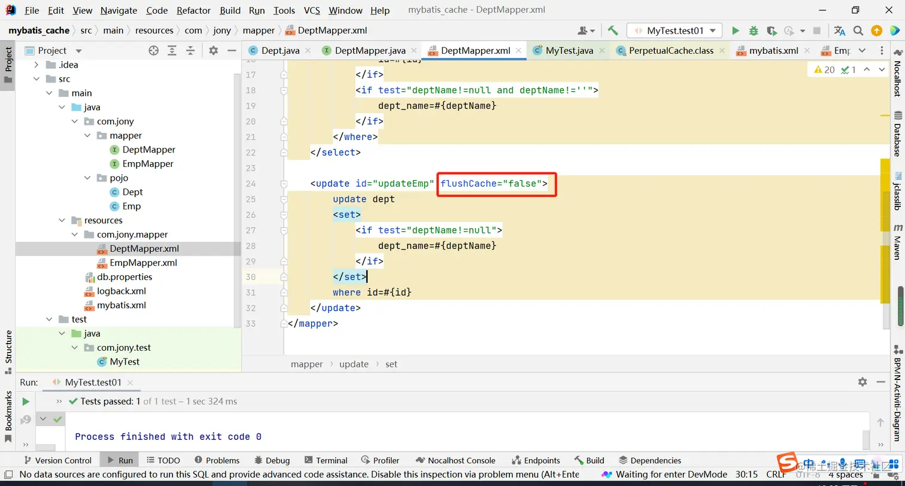Click the tool windows quick access icon in the status bar
The height and width of the screenshot is (486, 905).
click(x=8, y=475)
